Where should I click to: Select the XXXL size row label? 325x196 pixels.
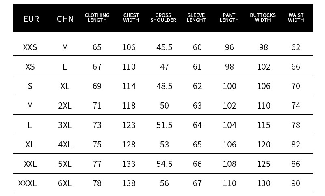click(x=28, y=183)
